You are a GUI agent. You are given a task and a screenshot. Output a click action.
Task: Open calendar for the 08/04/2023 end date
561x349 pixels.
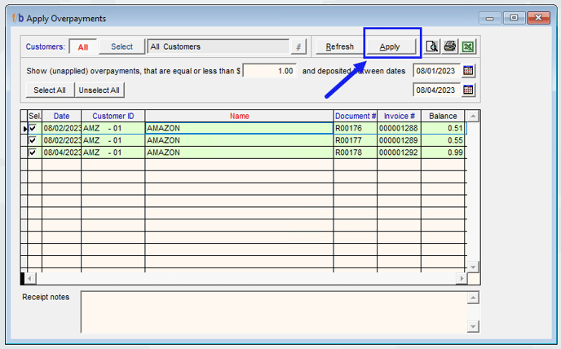(468, 90)
